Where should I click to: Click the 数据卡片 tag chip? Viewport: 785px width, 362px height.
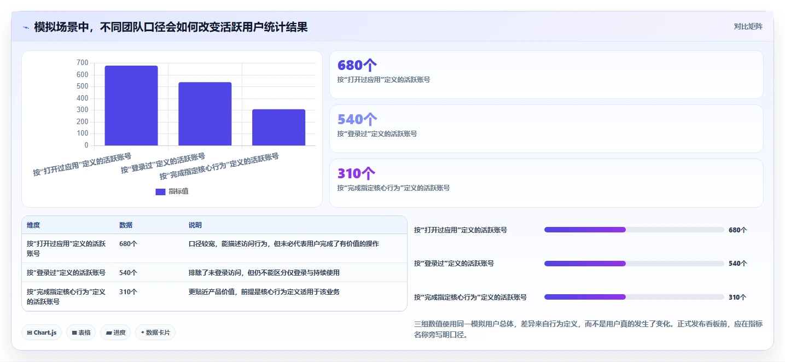(x=155, y=332)
